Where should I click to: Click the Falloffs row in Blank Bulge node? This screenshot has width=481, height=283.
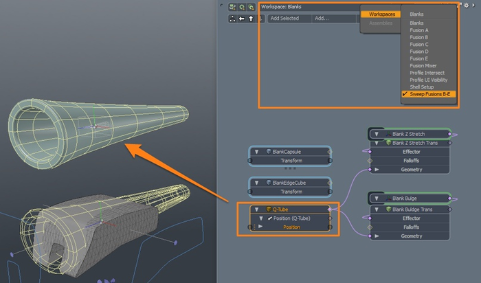(x=412, y=227)
